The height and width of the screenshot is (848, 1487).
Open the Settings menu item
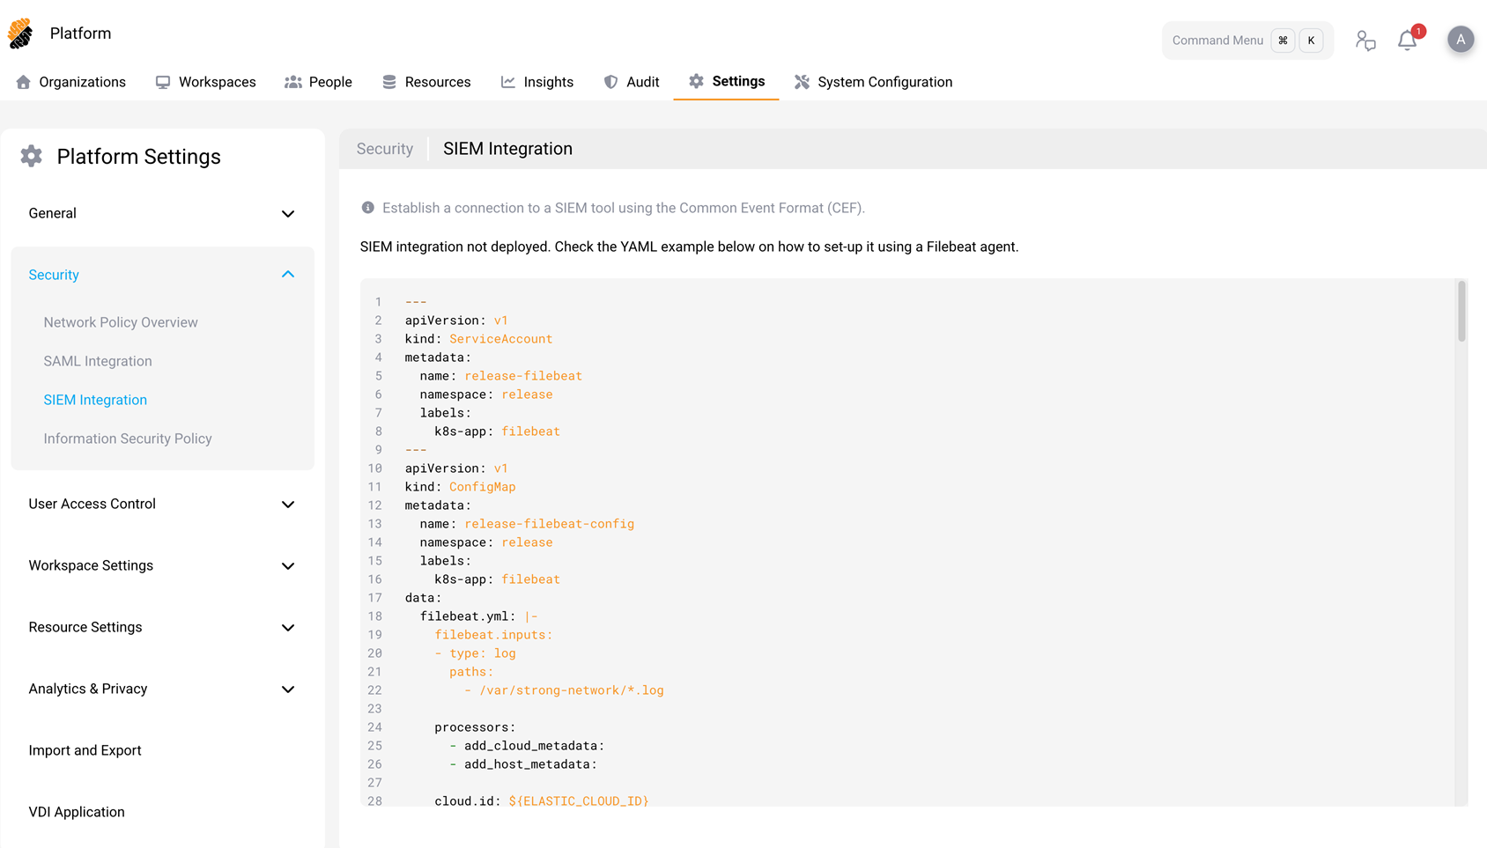tap(726, 81)
